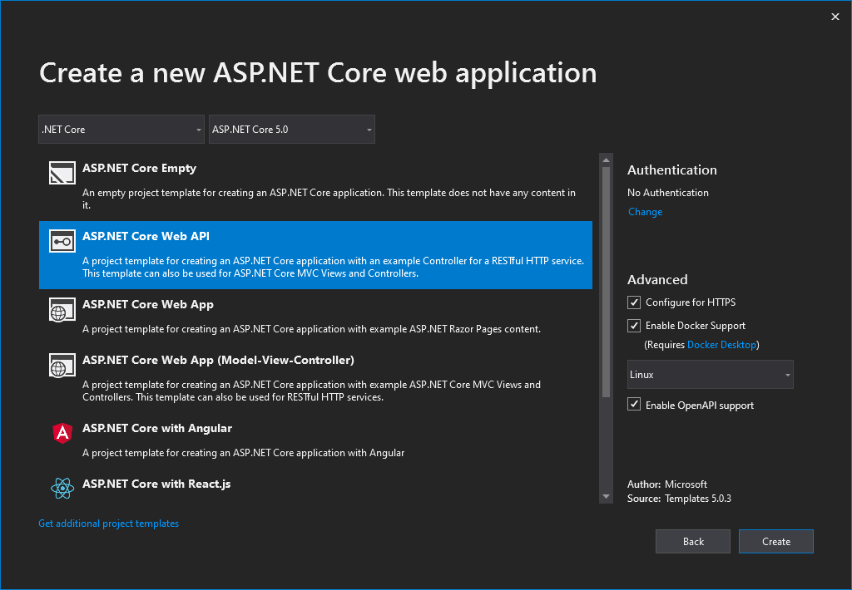Select the ASP.NET Core Web App title

pos(148,304)
